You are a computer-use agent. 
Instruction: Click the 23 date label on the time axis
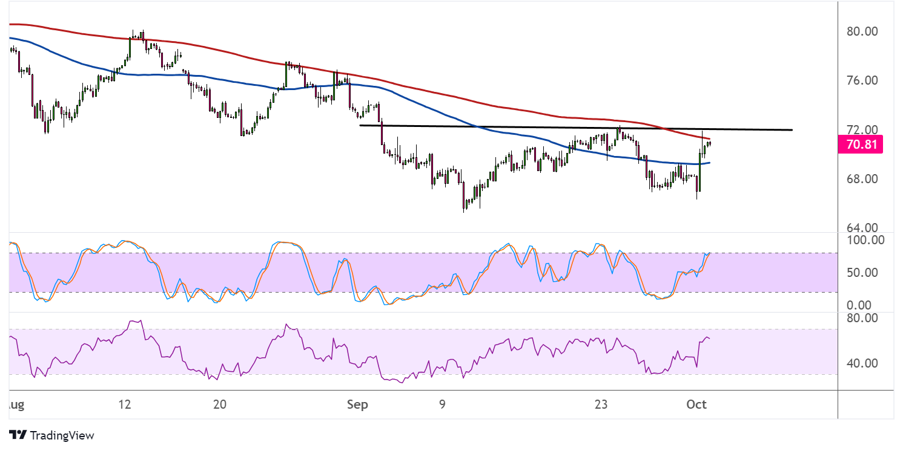click(x=601, y=405)
